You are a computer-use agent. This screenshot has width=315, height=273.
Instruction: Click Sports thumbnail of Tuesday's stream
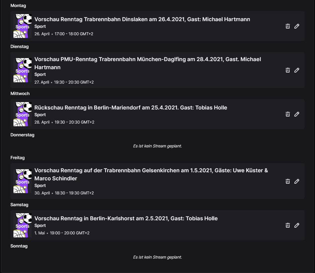click(x=22, y=70)
